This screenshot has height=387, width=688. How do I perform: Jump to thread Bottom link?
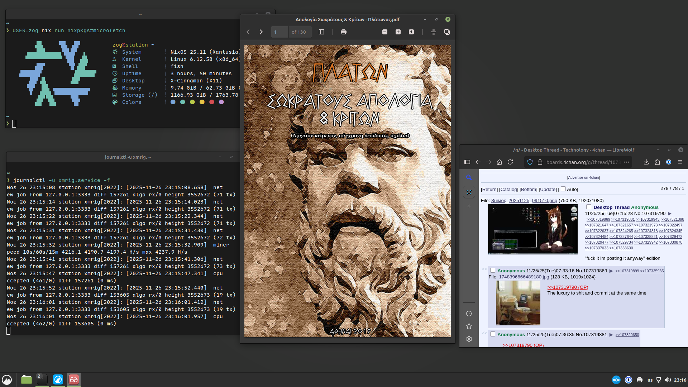(x=528, y=190)
